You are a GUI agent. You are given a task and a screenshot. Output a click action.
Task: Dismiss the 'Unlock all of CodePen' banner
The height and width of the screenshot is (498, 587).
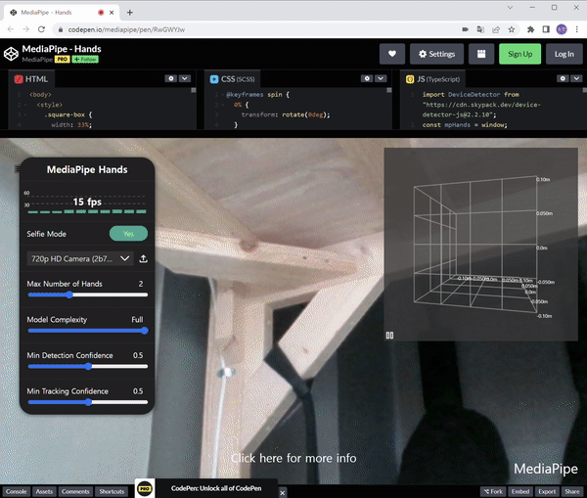click(283, 493)
